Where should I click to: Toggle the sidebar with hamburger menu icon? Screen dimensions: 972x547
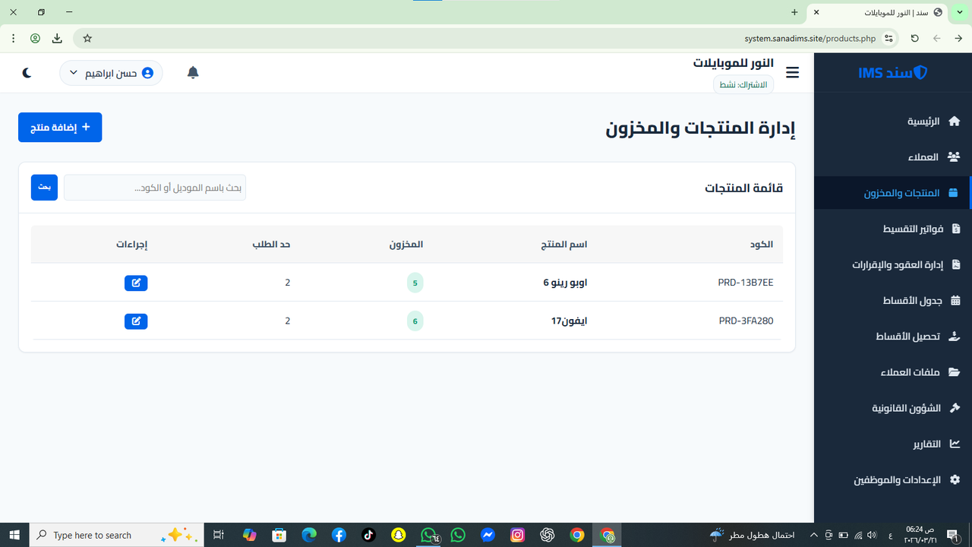pos(793,73)
